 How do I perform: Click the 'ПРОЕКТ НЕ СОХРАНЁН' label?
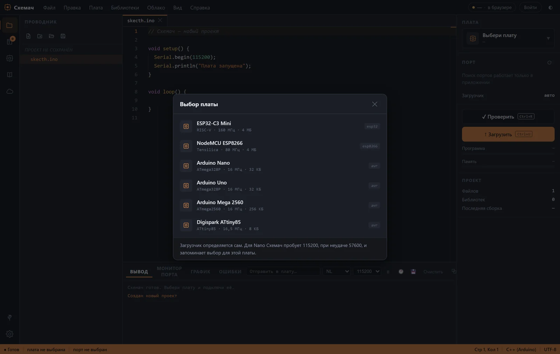(x=49, y=50)
